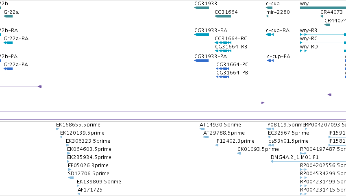Viewport: 346px width, 196px height.
Task: Select the DMG4A.2_1.M01.F1 feature line
Action: coord(308,161)
